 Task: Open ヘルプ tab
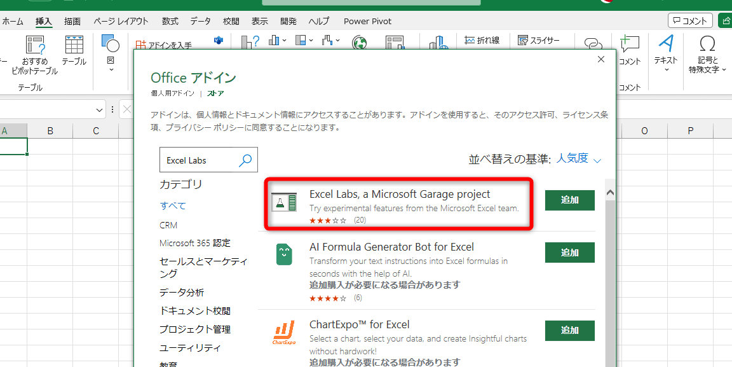point(319,21)
